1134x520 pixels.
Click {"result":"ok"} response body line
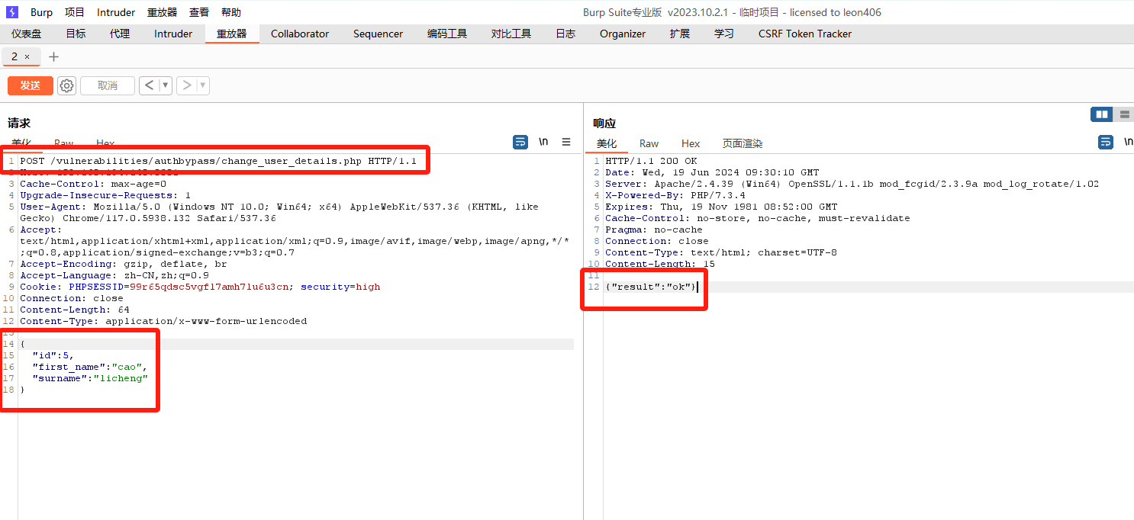(651, 287)
